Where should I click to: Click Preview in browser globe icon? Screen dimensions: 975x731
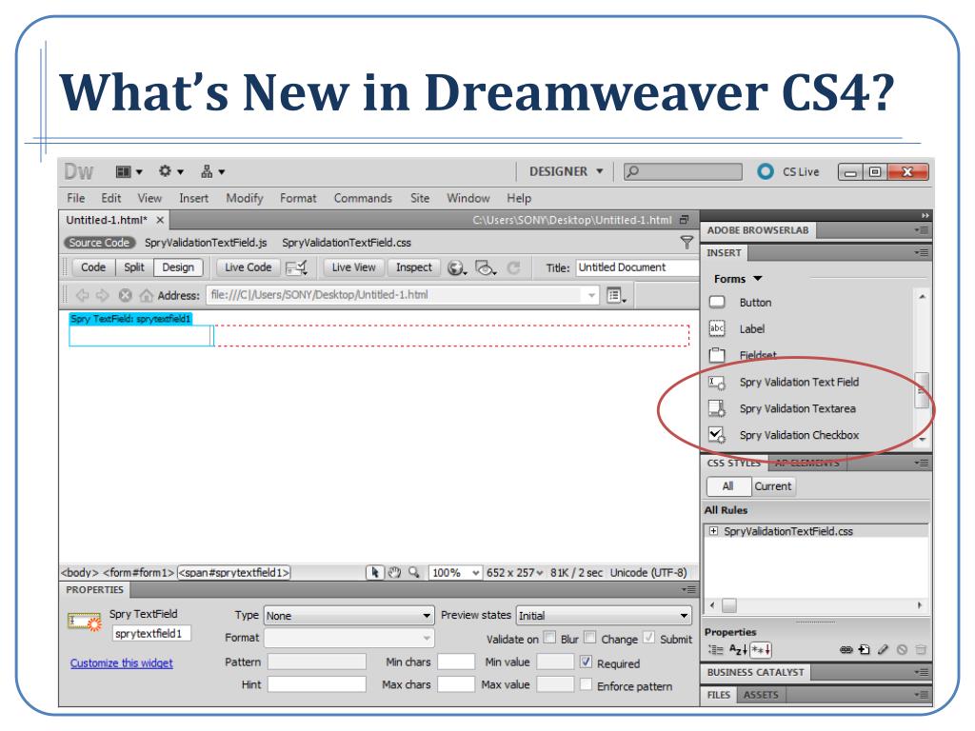click(457, 267)
